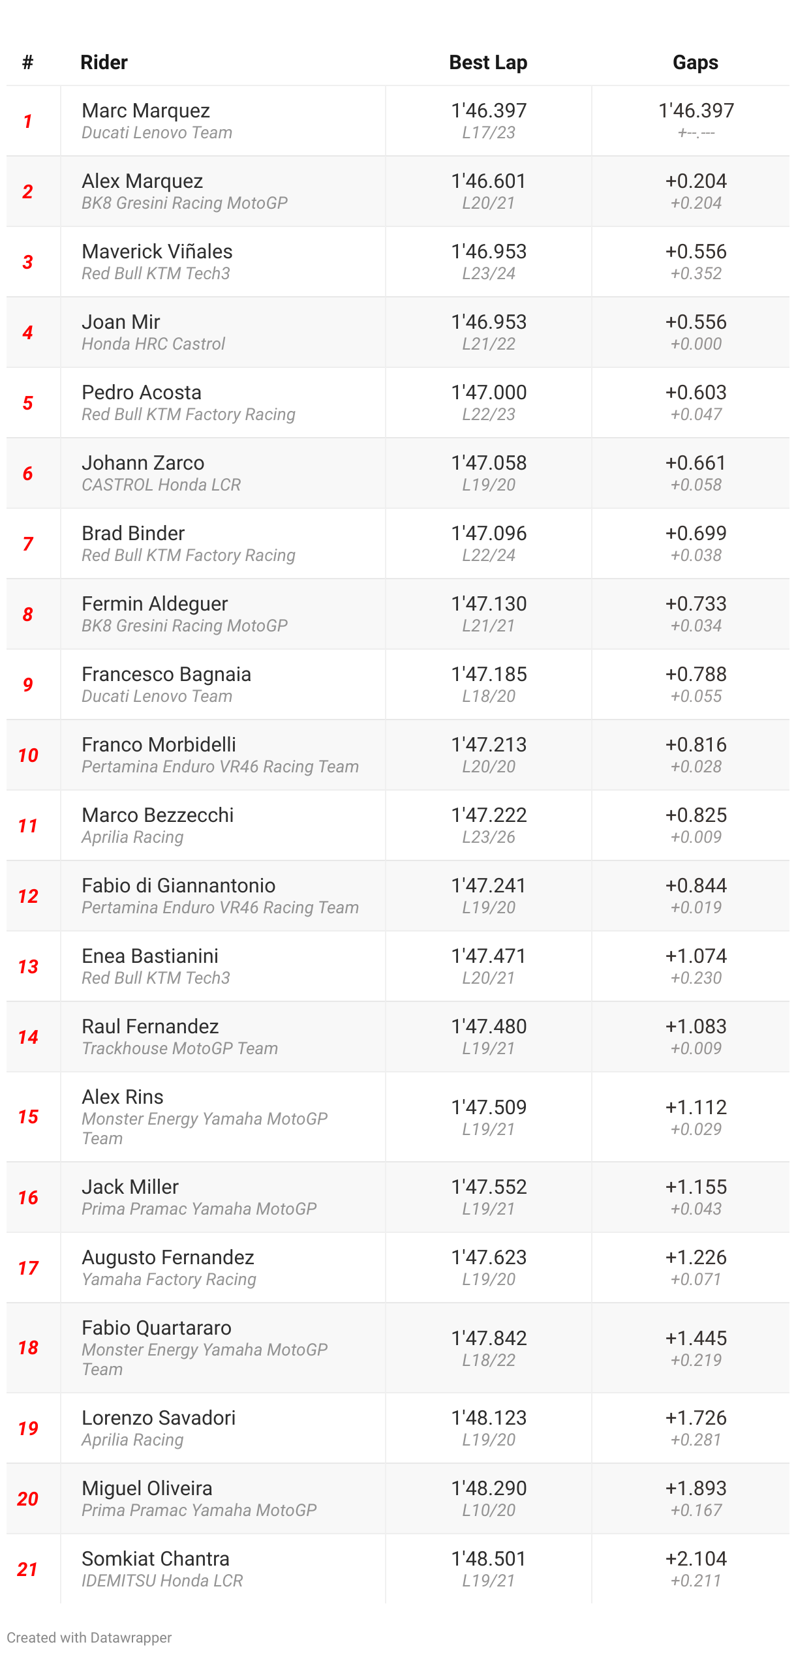Click the Best Lap column header
Image resolution: width=796 pixels, height=1653 pixels.
click(x=488, y=63)
